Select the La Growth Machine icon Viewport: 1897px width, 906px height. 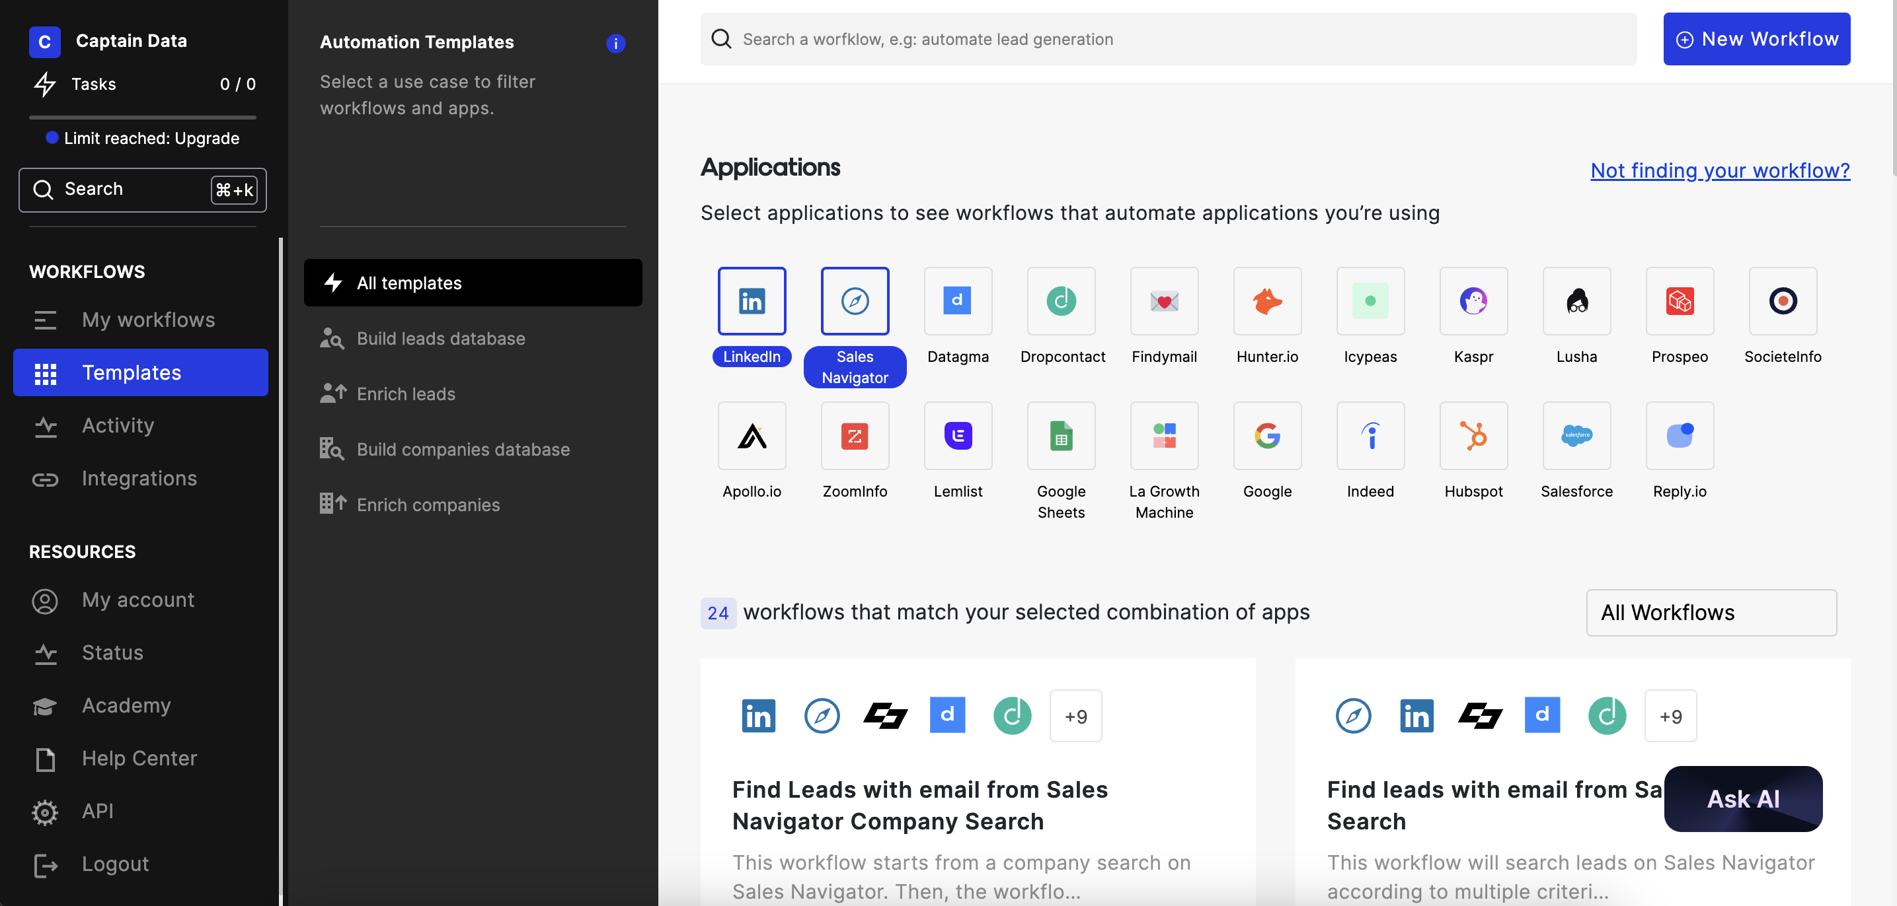click(1163, 435)
